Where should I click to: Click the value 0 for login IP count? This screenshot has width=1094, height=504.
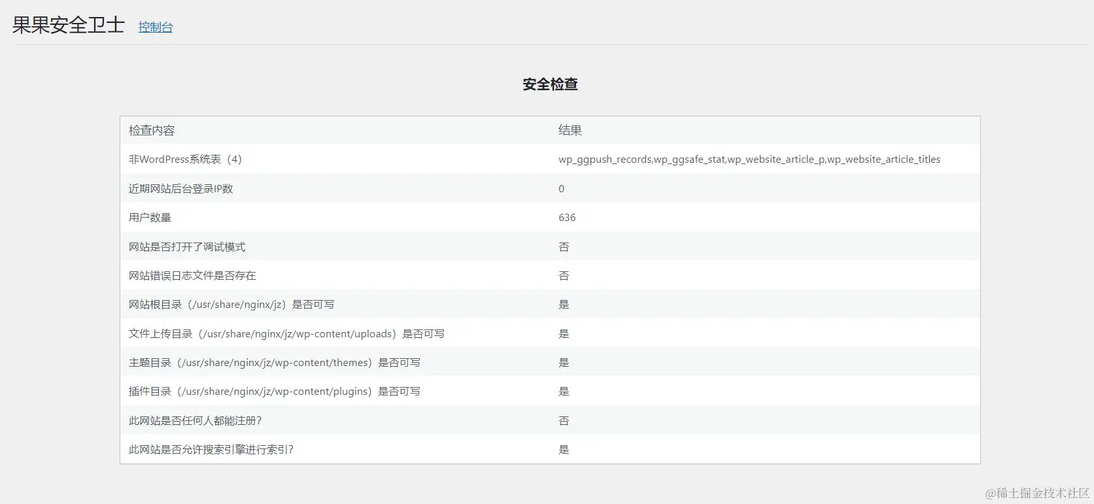(x=561, y=189)
